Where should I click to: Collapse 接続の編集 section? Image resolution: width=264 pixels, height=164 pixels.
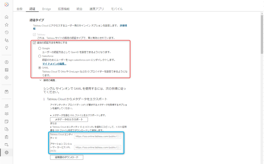(40, 80)
